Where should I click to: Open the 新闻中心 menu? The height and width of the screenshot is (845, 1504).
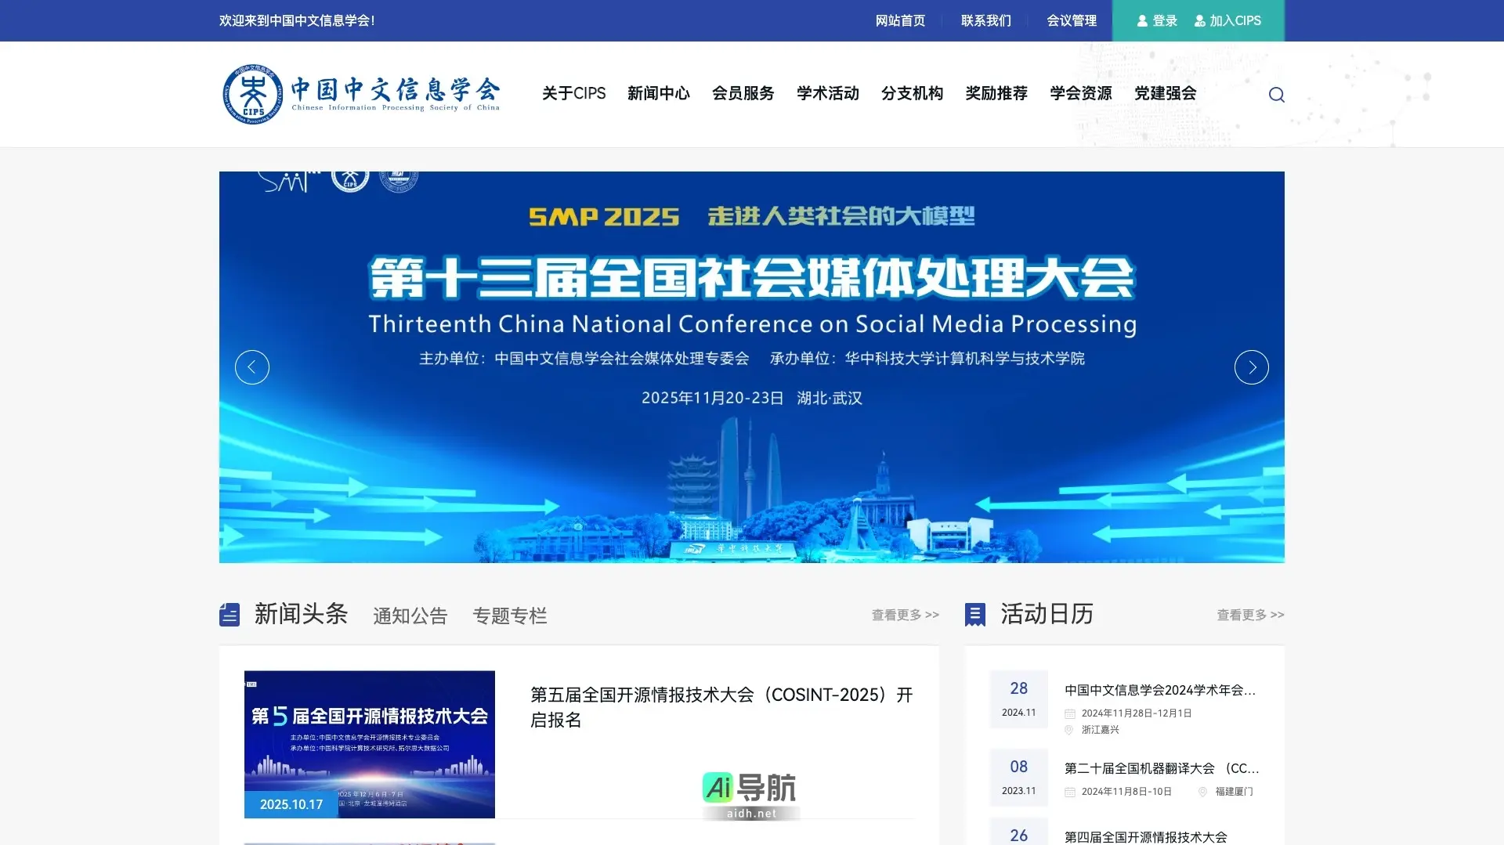click(659, 93)
